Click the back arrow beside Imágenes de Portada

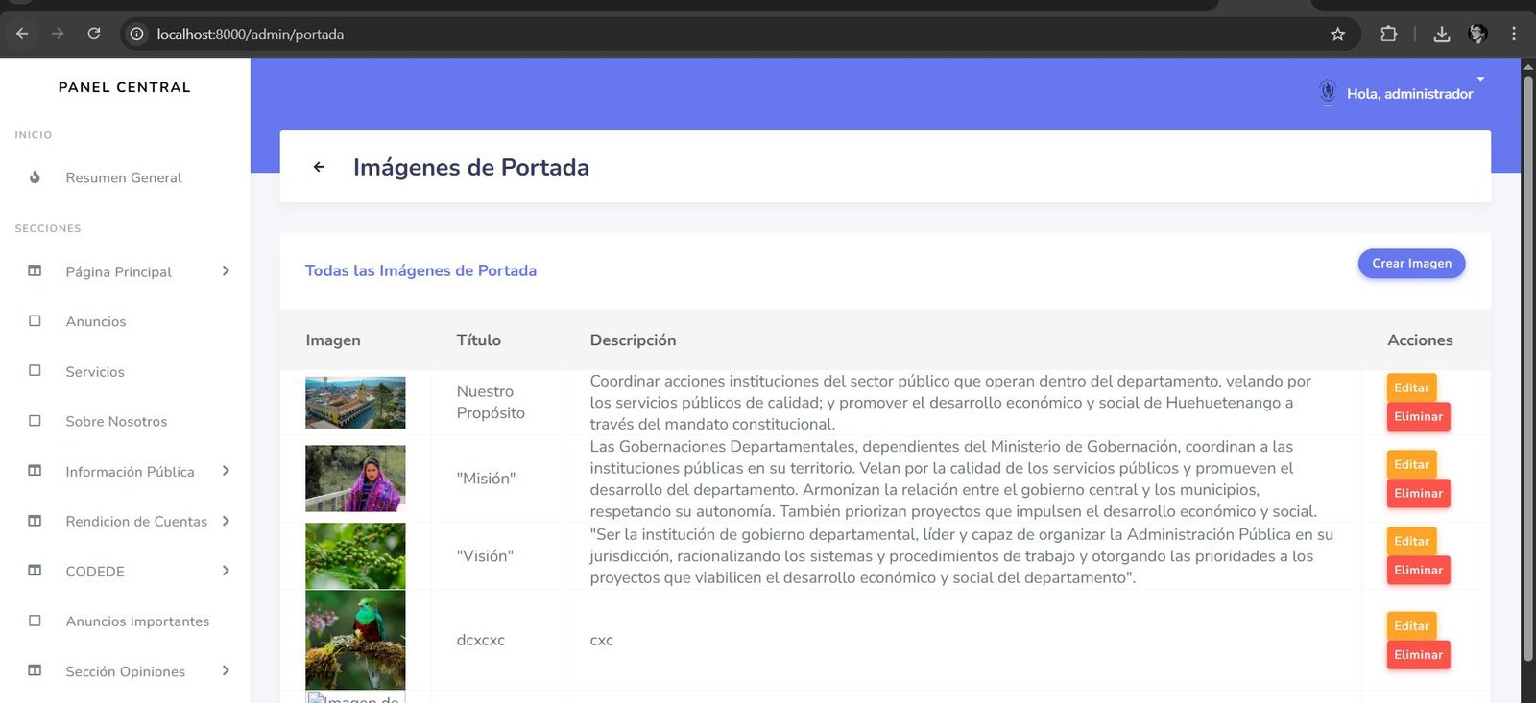pyautogui.click(x=319, y=167)
